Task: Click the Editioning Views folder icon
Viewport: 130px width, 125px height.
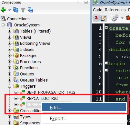Action: click(x=16, y=43)
